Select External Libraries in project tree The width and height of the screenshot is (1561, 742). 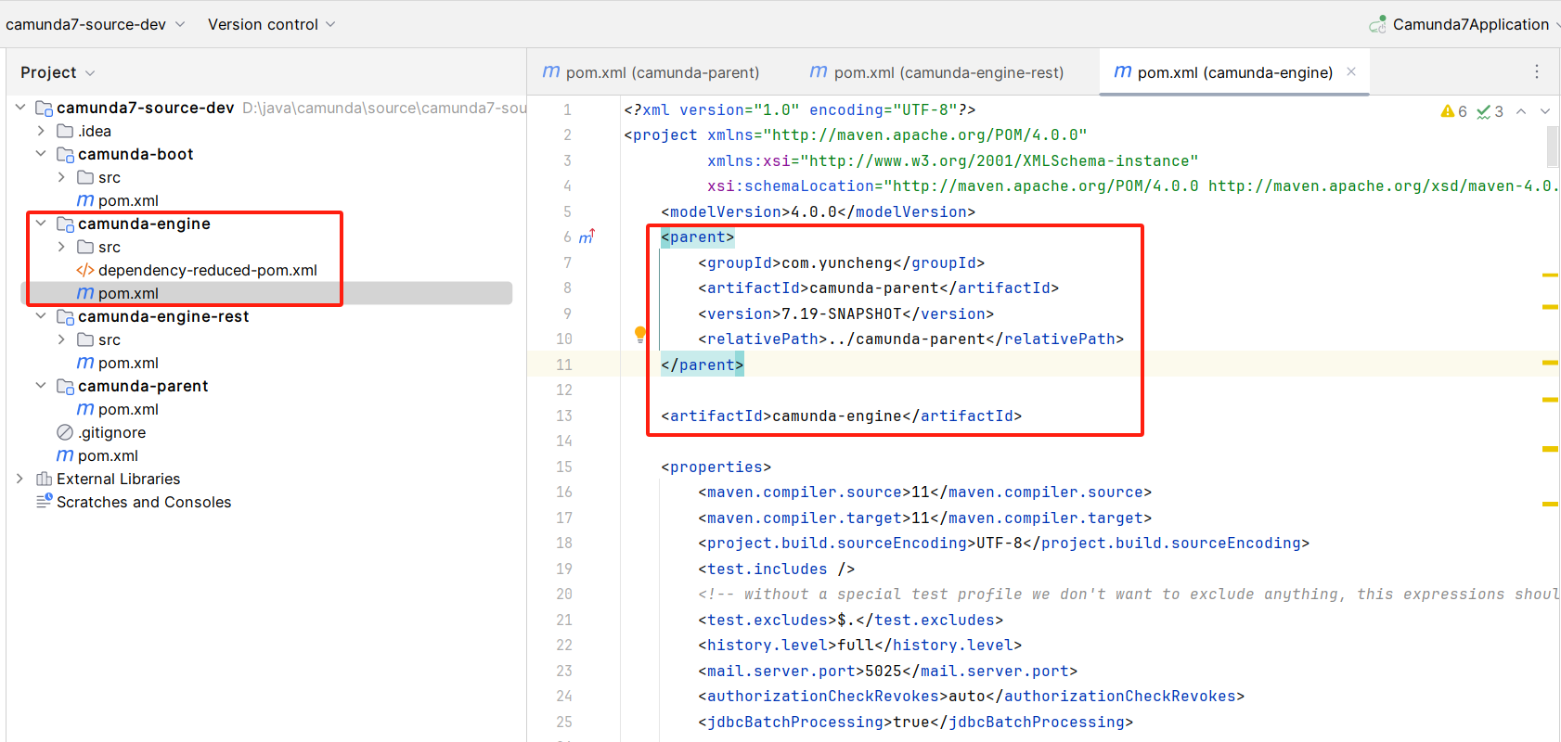118,479
